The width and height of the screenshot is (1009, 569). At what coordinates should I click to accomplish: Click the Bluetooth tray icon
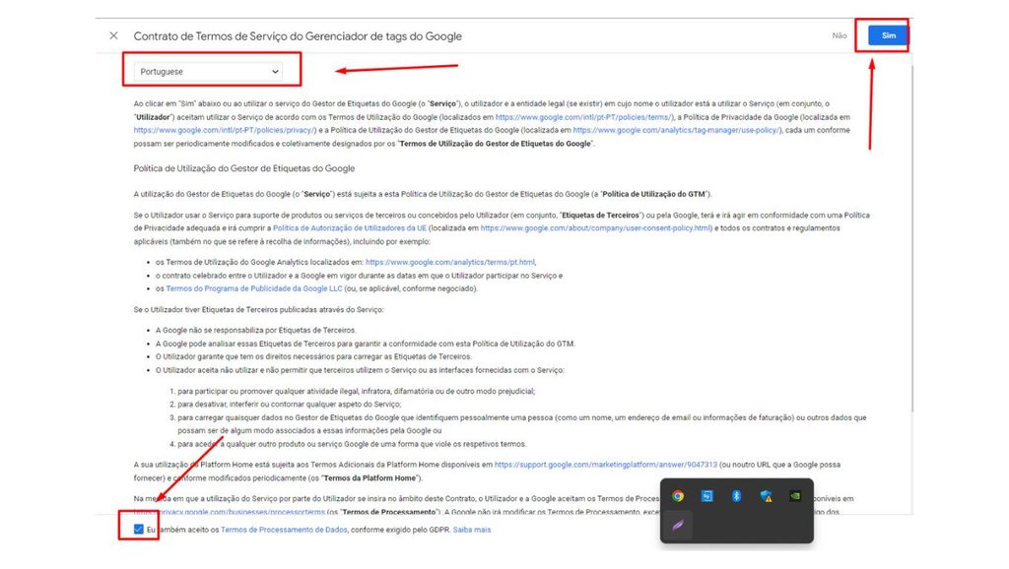pyautogui.click(x=736, y=496)
